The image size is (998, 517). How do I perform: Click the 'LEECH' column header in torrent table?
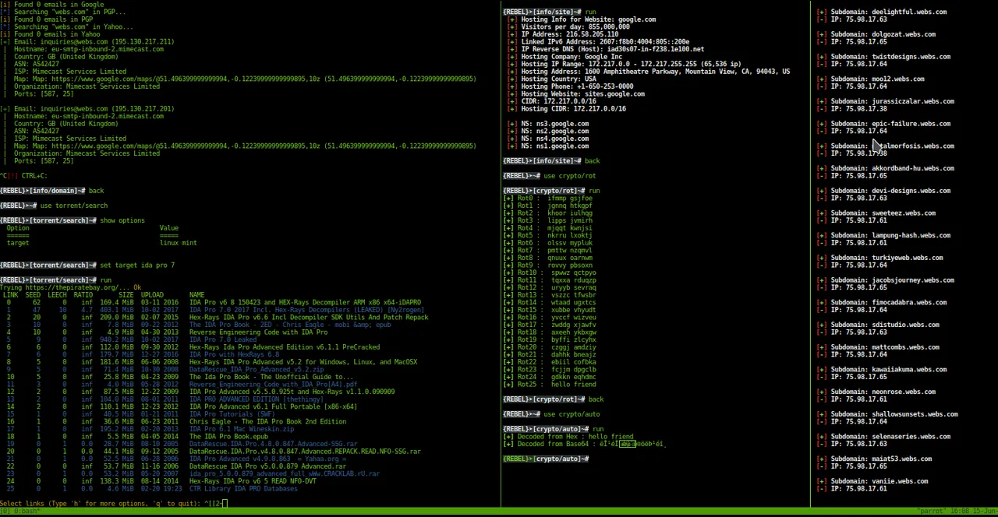[x=57, y=295]
